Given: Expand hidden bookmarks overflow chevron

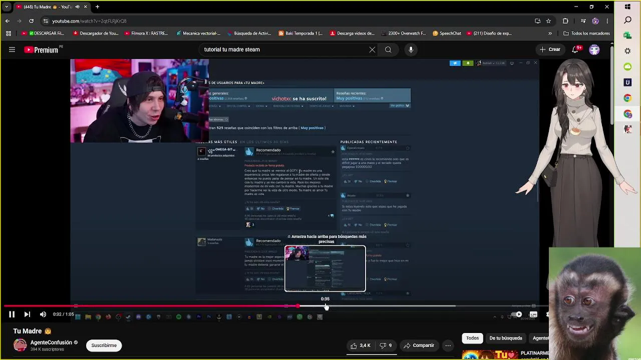Looking at the screenshot, I should (x=550, y=33).
